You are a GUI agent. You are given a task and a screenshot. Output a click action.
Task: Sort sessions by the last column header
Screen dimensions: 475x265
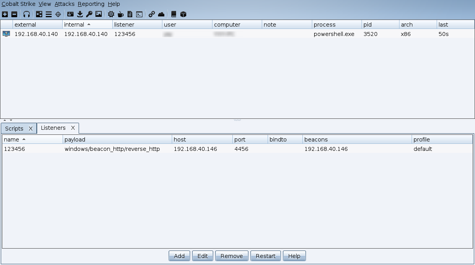pos(455,25)
